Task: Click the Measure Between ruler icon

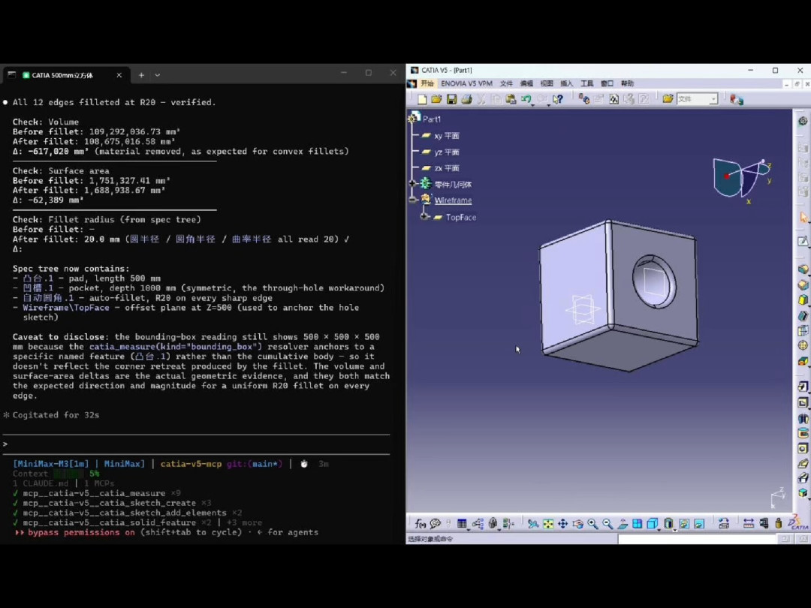Action: pyautogui.click(x=749, y=524)
